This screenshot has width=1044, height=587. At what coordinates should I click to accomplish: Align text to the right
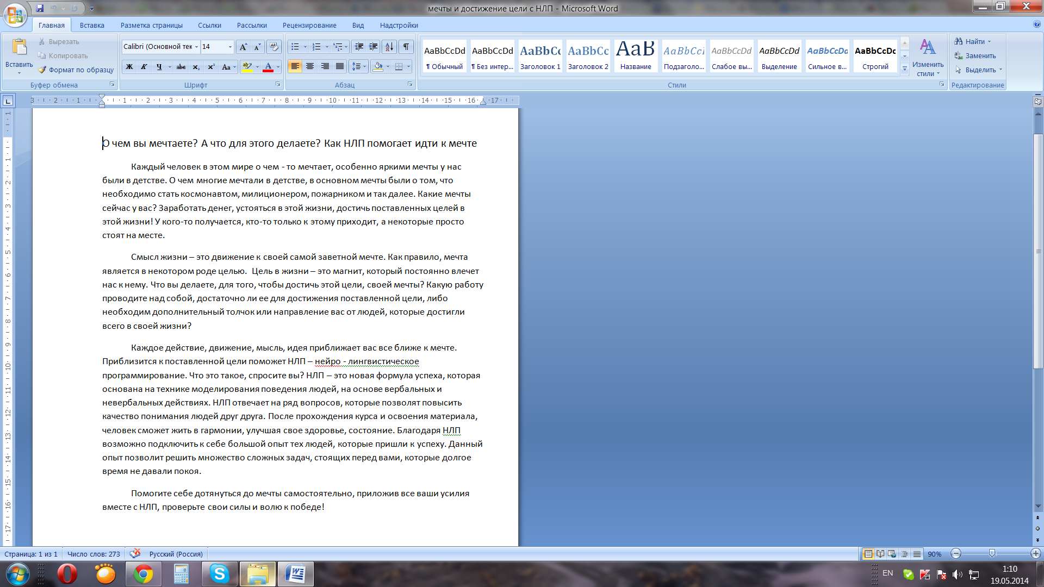point(325,66)
